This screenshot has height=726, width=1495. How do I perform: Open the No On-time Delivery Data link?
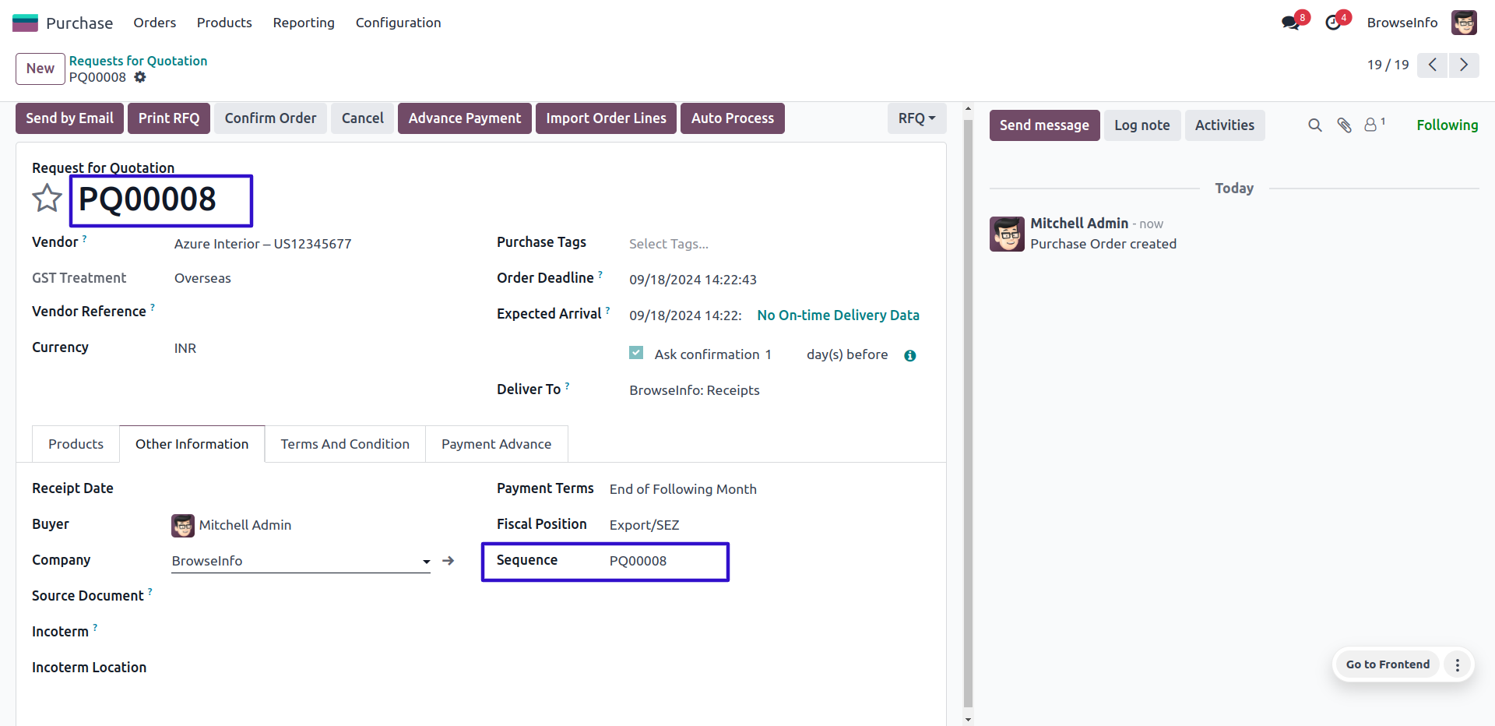(x=838, y=315)
